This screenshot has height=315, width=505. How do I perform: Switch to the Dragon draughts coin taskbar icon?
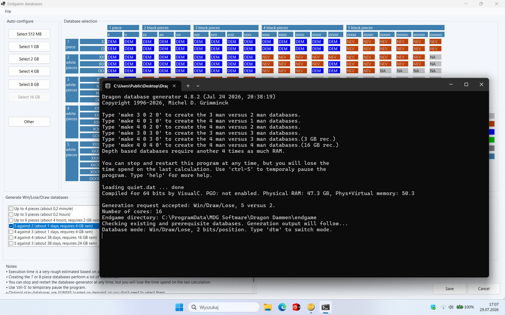311,307
